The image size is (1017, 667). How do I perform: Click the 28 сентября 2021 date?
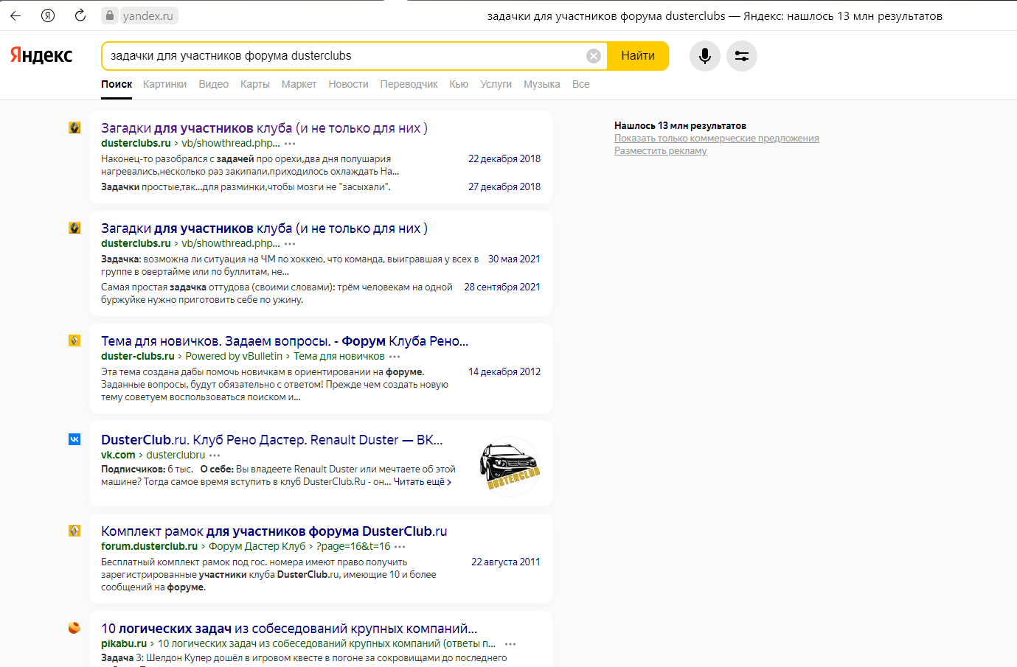[x=502, y=287]
